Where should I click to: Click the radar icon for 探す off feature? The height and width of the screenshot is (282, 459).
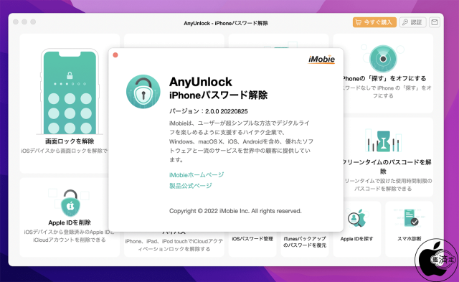pyautogui.click(x=383, y=59)
